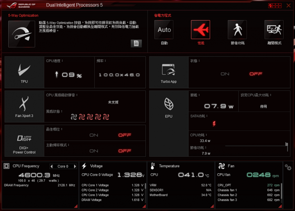Click the SATA power lightning icon
Viewport: 295px width, 211px height.
pos(214,124)
